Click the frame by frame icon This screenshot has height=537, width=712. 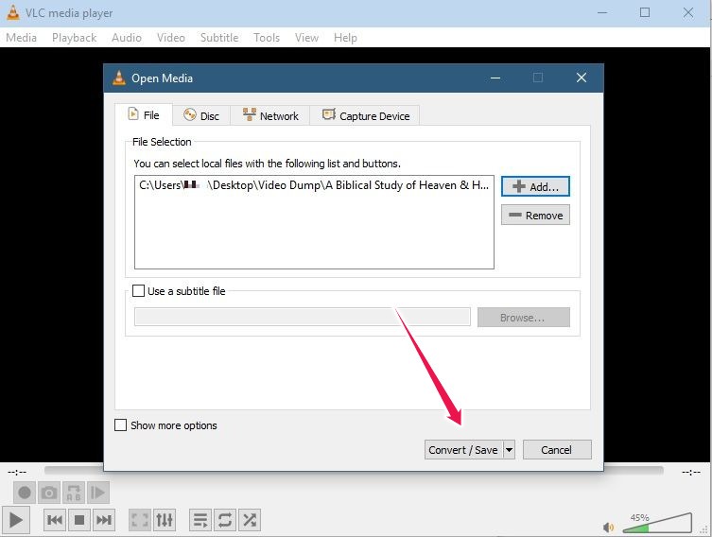97,493
